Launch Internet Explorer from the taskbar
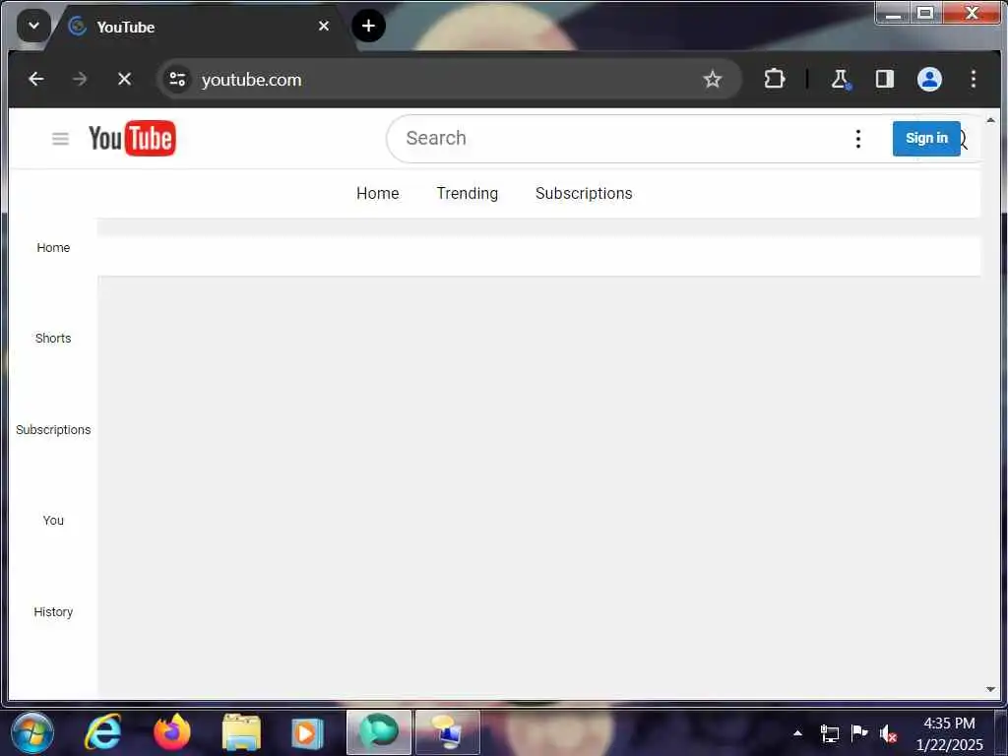1008x756 pixels. point(103,732)
